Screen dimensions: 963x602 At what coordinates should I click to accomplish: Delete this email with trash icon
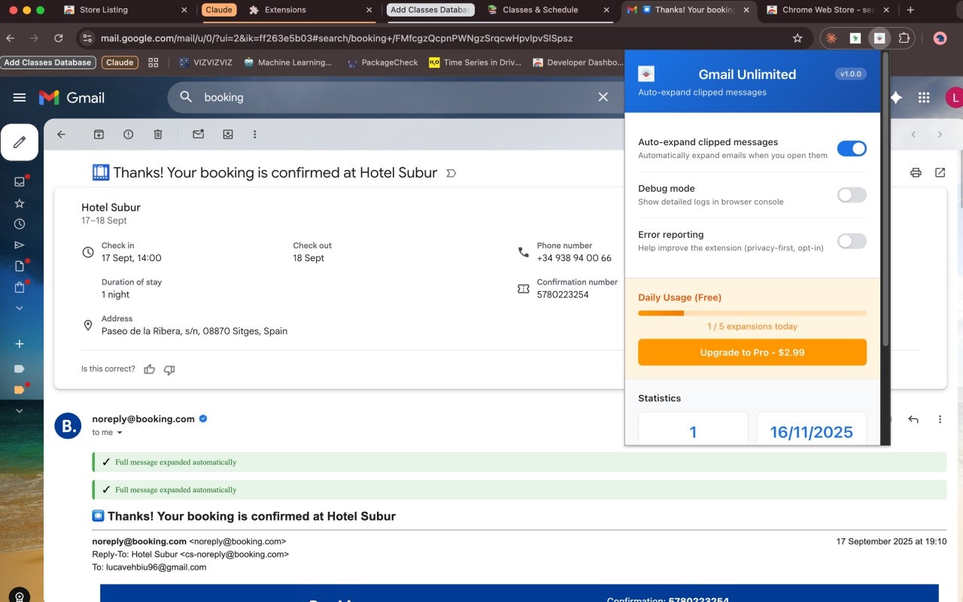[158, 134]
